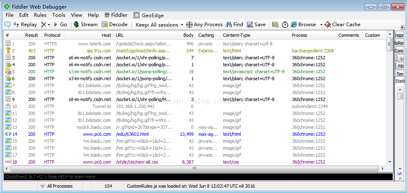The image size is (407, 193).
Task: Sort by the Result column header
Action: tap(31, 35)
